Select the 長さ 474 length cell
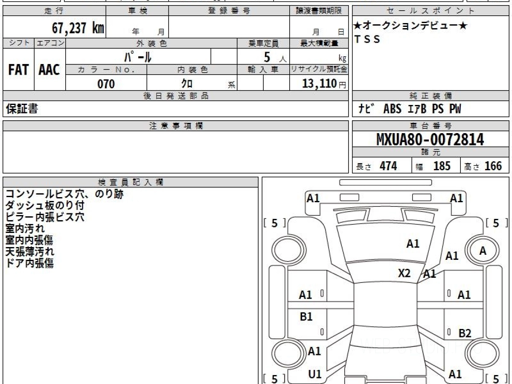 click(382, 166)
